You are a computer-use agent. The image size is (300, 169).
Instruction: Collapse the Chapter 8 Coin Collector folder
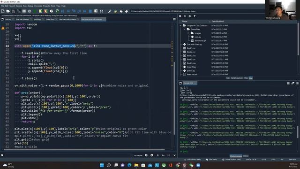point(180,25)
